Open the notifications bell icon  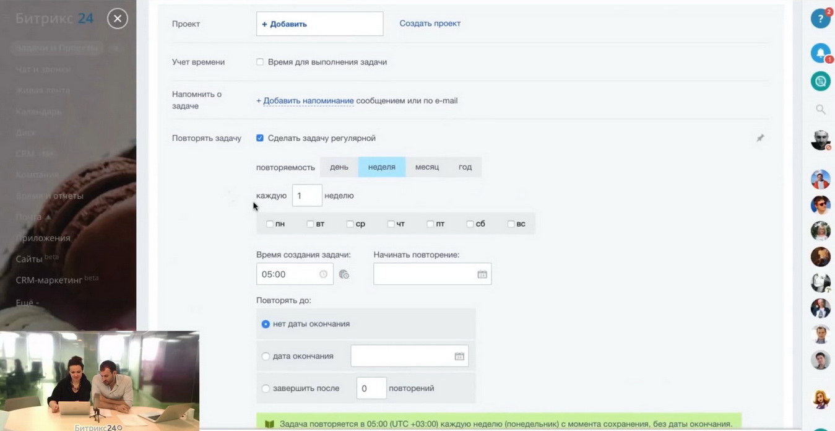820,53
